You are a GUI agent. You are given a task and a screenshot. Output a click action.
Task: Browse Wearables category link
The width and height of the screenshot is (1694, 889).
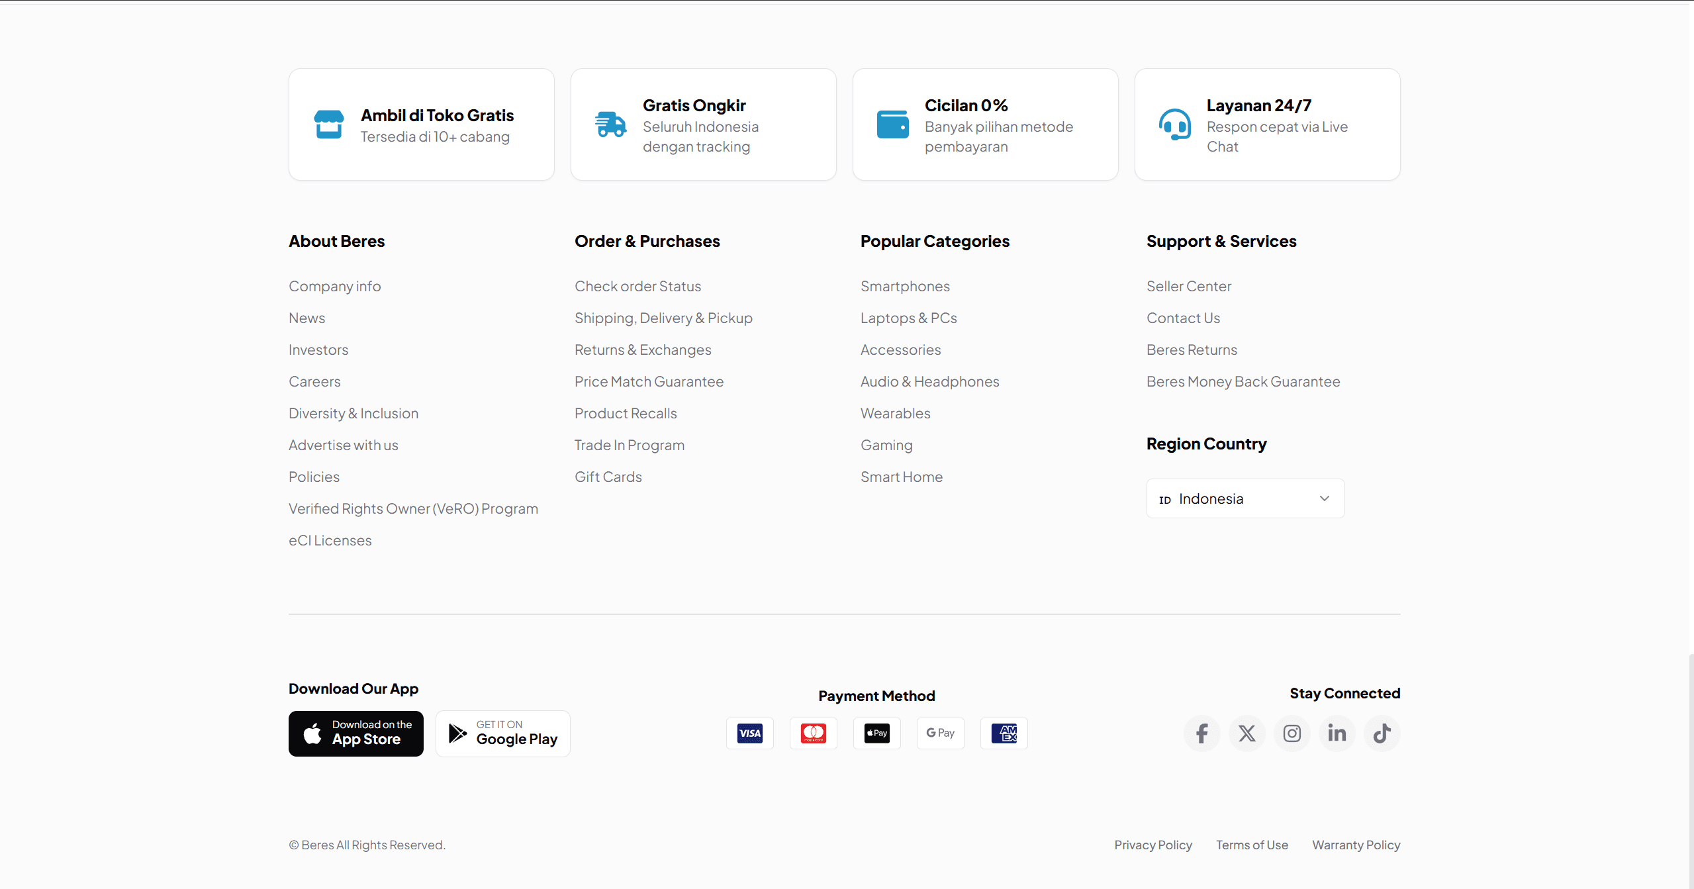coord(896,414)
